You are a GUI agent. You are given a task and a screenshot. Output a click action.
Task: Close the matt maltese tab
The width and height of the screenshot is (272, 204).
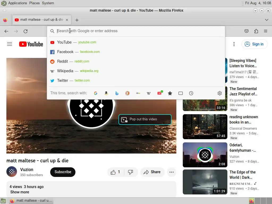tap(67, 20)
